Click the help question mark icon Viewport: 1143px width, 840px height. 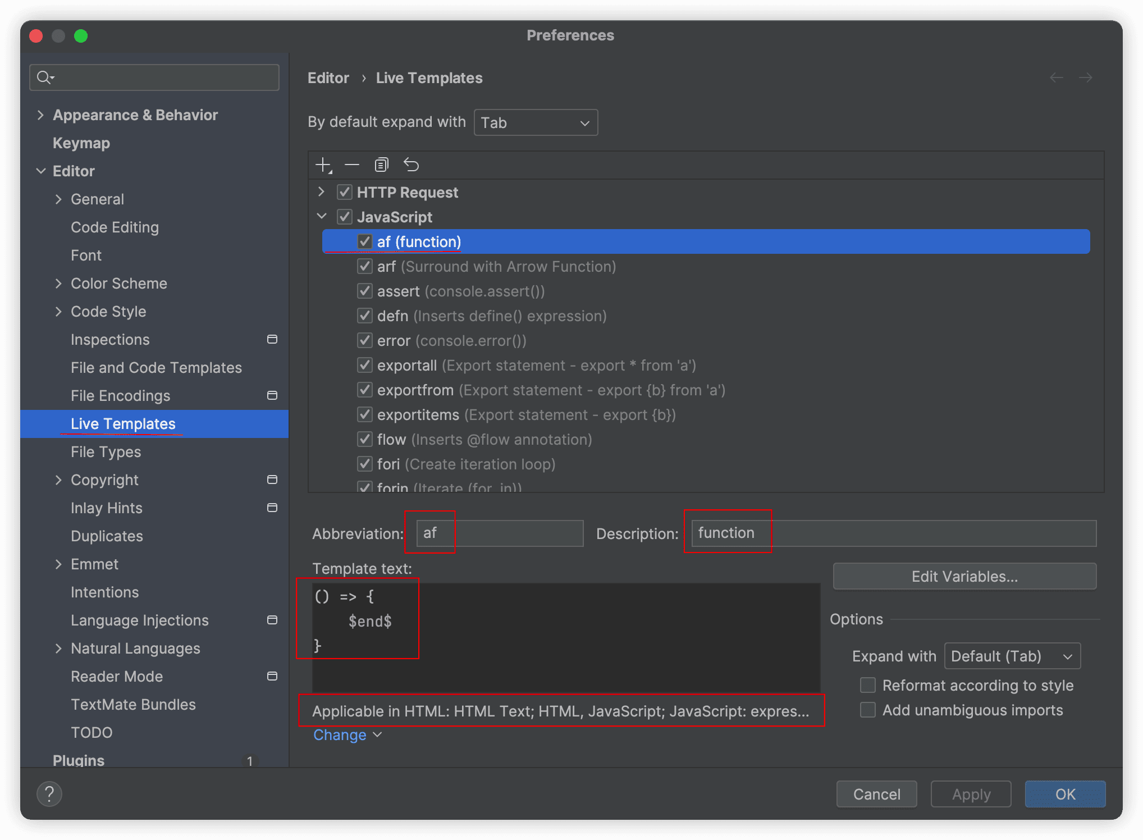[x=49, y=793]
